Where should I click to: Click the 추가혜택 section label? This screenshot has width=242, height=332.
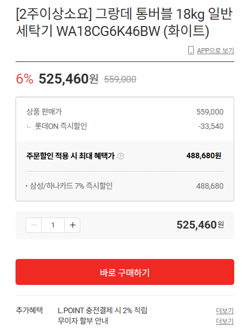[x=29, y=310]
